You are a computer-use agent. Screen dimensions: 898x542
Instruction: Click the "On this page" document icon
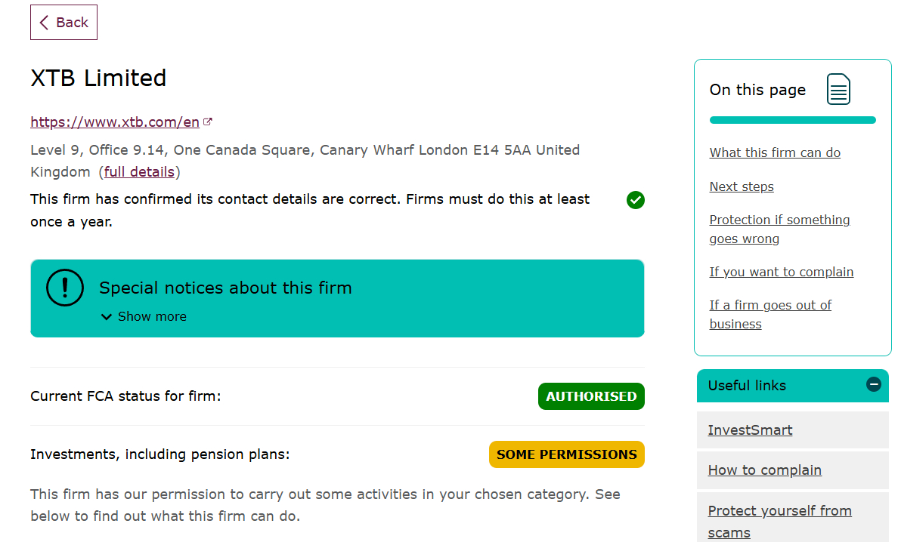(x=838, y=89)
